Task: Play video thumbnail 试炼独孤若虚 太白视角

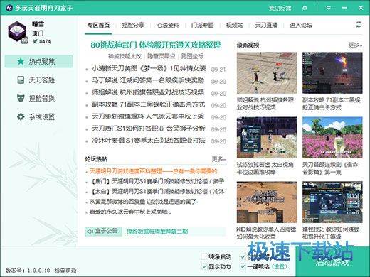Action: pyautogui.click(x=267, y=138)
